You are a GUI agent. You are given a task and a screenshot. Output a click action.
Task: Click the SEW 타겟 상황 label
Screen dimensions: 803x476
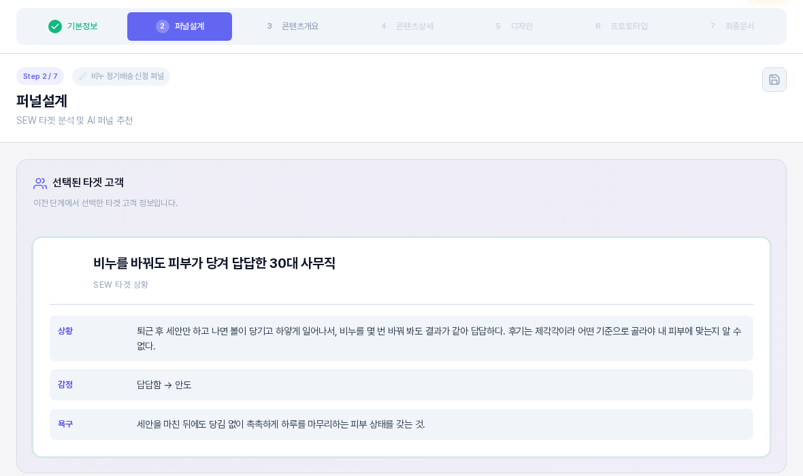coord(121,284)
